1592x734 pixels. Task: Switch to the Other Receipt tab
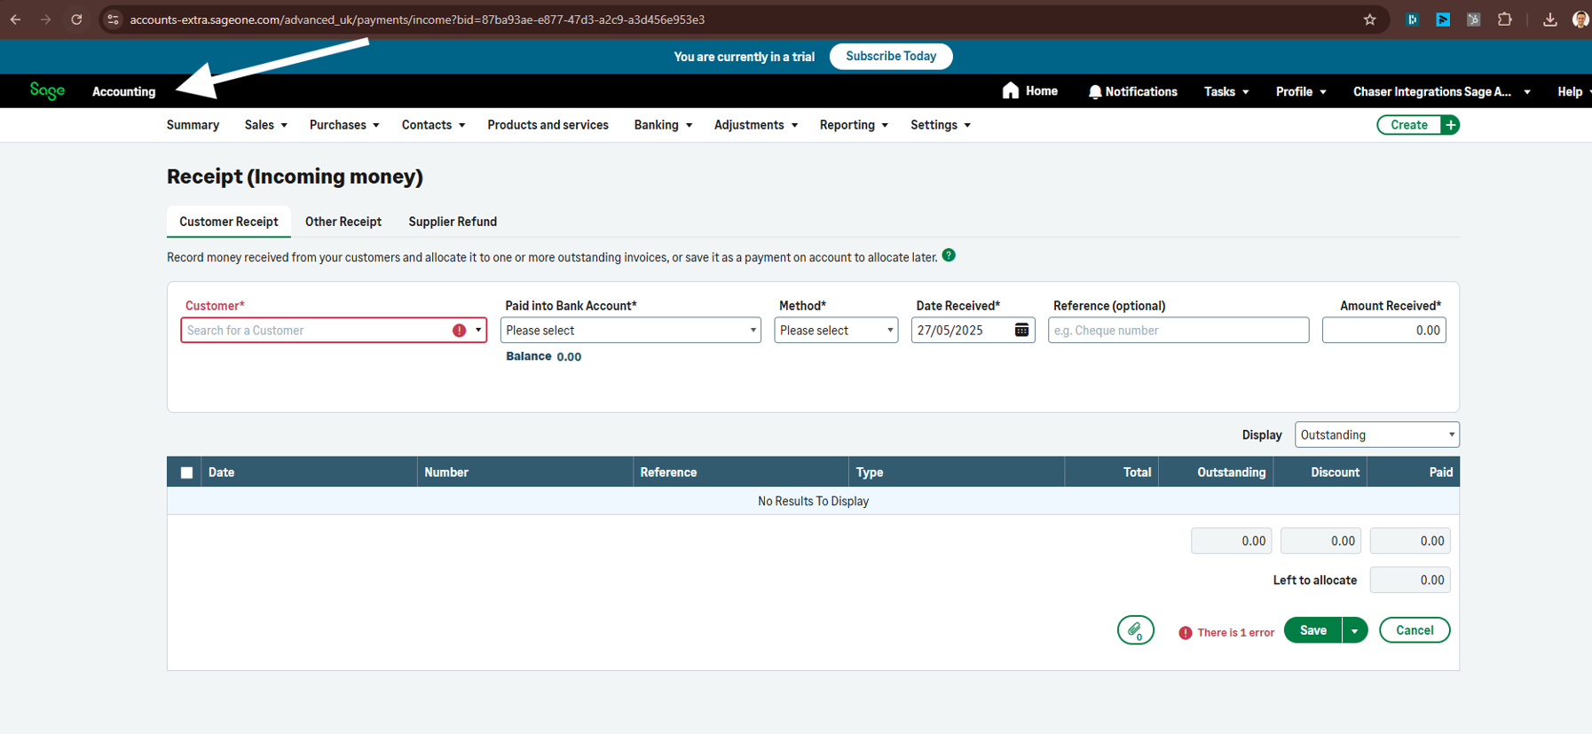tap(343, 222)
